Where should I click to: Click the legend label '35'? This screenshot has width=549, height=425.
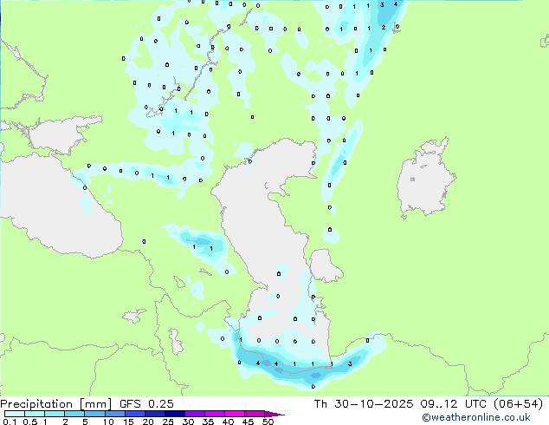208,422
